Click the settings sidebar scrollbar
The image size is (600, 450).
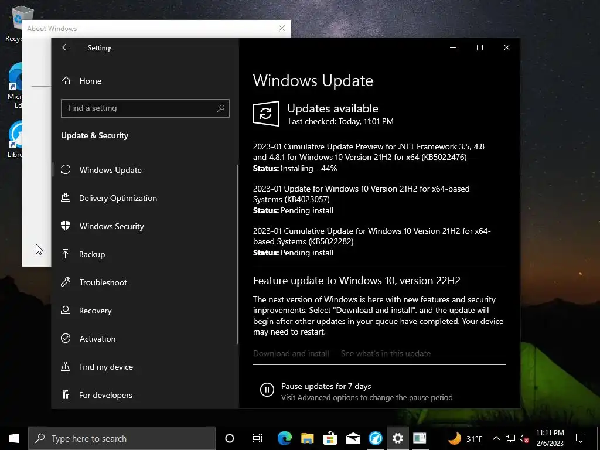(x=237, y=254)
